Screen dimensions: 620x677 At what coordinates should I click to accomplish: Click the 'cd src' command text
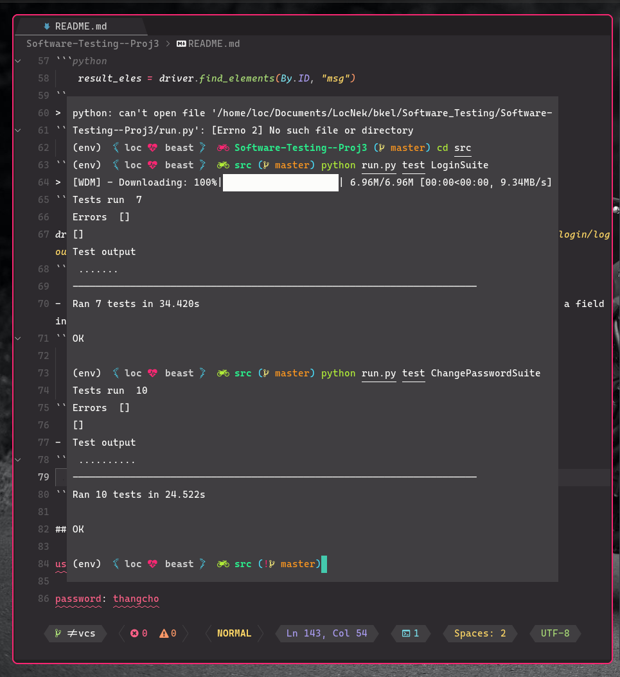(x=454, y=148)
